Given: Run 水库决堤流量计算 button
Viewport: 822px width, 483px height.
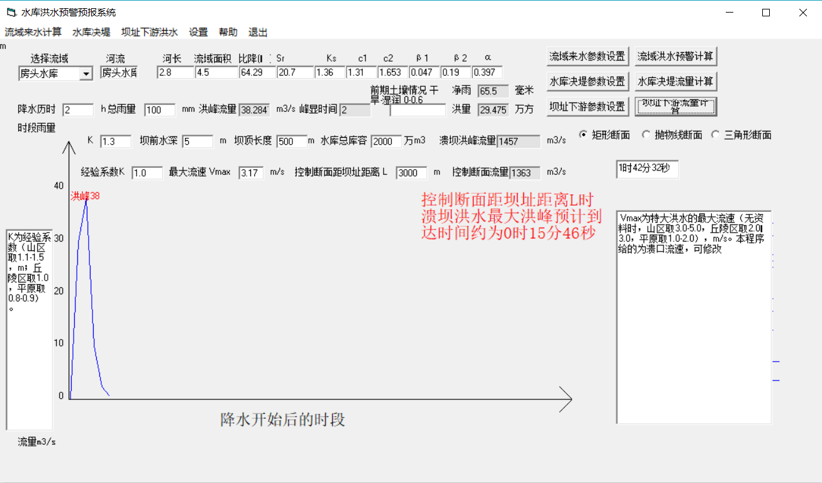Looking at the screenshot, I should (x=675, y=82).
